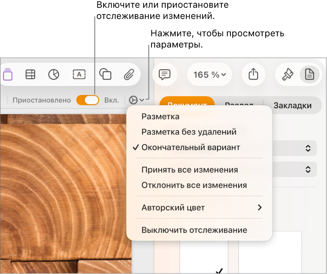
Task: Click the Вкл. label
Action: 112,100
